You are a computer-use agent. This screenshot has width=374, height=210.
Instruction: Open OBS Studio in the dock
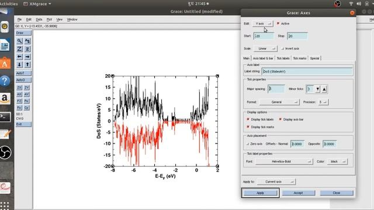[x=5, y=152]
